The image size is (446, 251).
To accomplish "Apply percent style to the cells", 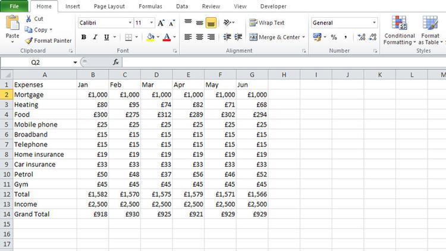I will pos(334,37).
